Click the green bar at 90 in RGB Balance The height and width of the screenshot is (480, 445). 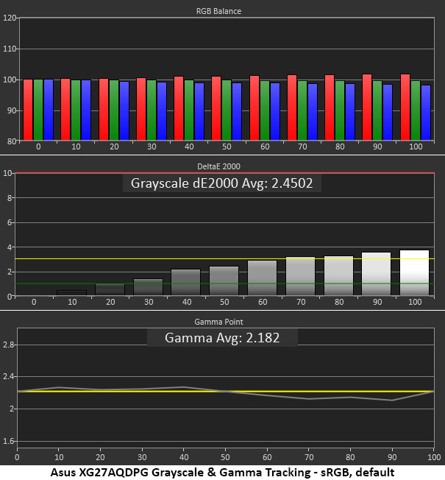click(377, 111)
